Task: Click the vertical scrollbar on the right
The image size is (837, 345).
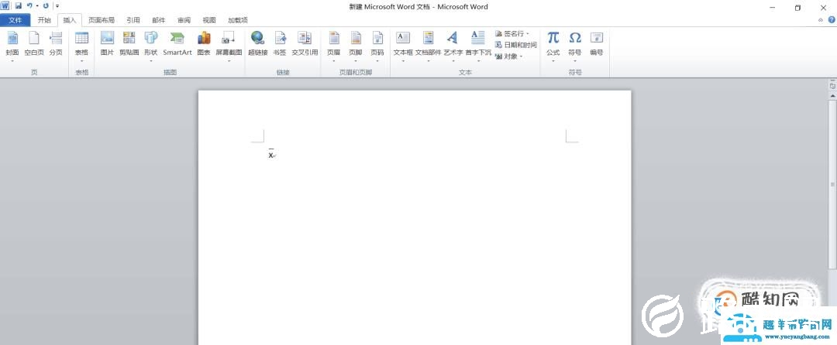Action: (x=832, y=186)
